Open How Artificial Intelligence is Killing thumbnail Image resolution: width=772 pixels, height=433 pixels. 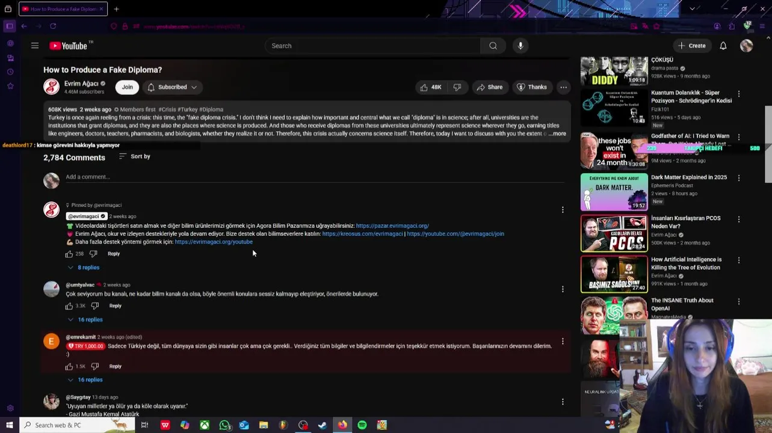614,274
